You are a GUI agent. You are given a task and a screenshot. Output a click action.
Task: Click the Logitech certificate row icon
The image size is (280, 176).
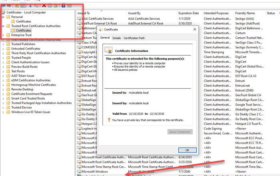[79, 128]
